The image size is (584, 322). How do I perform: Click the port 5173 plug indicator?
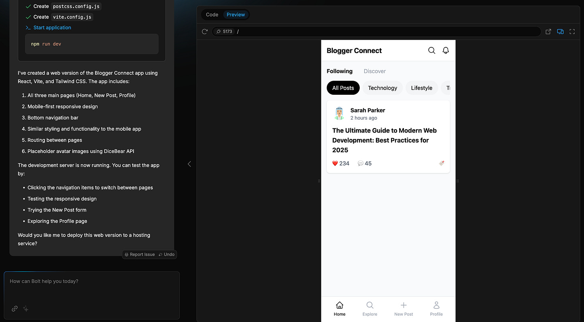tap(224, 31)
